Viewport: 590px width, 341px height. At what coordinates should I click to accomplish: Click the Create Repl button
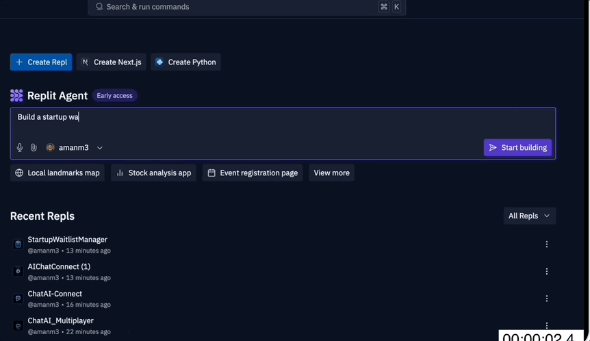pyautogui.click(x=41, y=62)
